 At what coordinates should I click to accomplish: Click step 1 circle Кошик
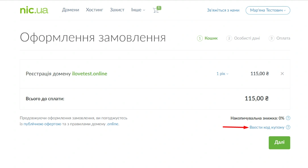200,38
